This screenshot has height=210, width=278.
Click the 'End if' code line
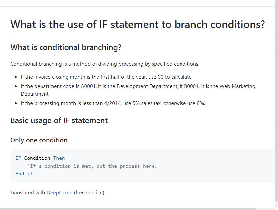click(24, 174)
